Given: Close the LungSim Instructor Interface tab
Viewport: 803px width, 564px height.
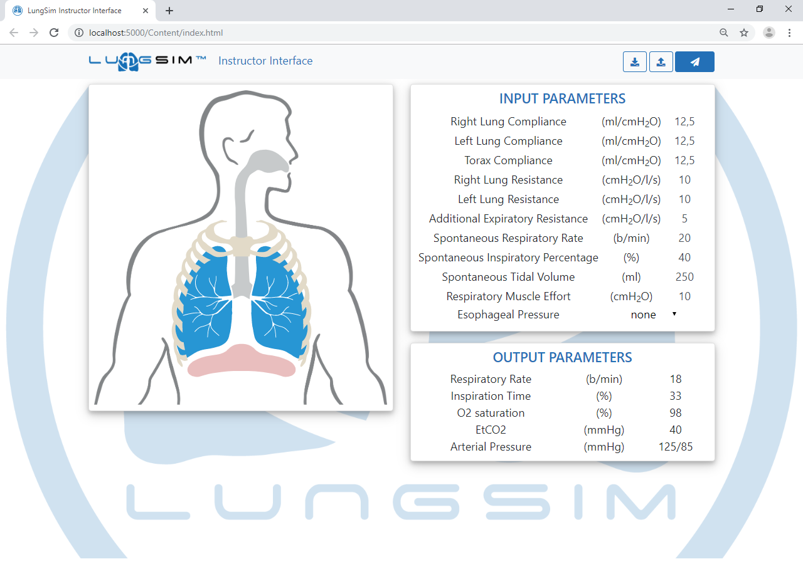Looking at the screenshot, I should click(146, 11).
